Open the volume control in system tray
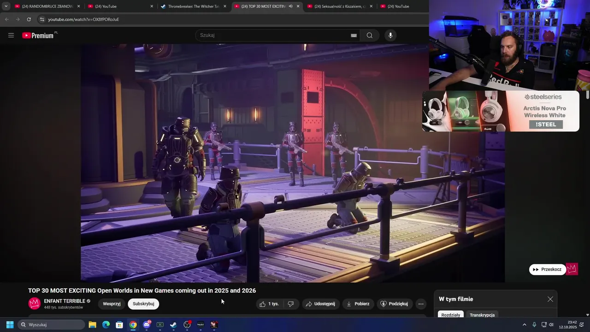Image resolution: width=590 pixels, height=332 pixels. (x=551, y=325)
